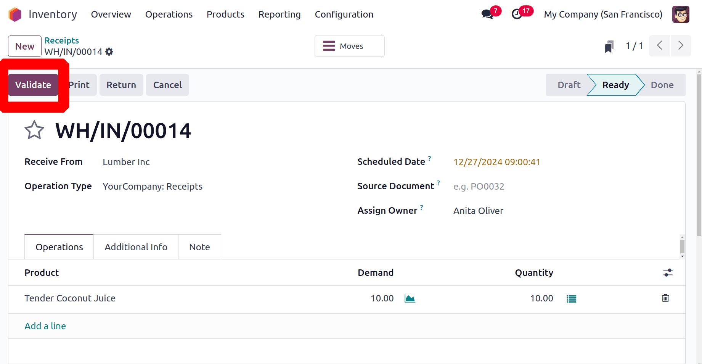Click the Assign Owner help question mark
This screenshot has width=702, height=364.
pyautogui.click(x=421, y=207)
